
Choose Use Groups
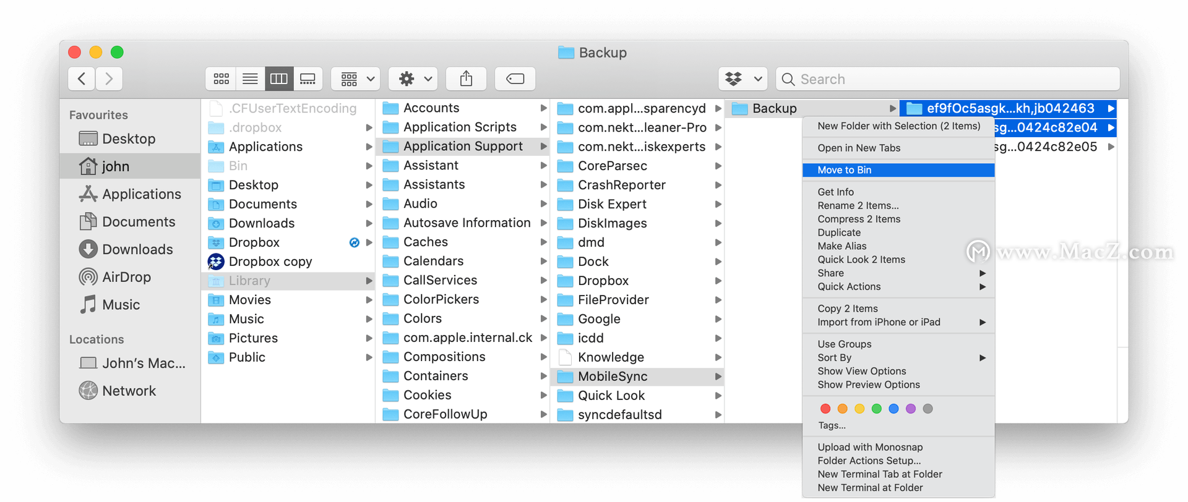tap(898, 344)
